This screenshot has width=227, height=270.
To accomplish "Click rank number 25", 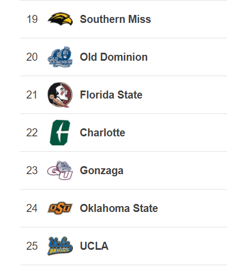I will (32, 246).
